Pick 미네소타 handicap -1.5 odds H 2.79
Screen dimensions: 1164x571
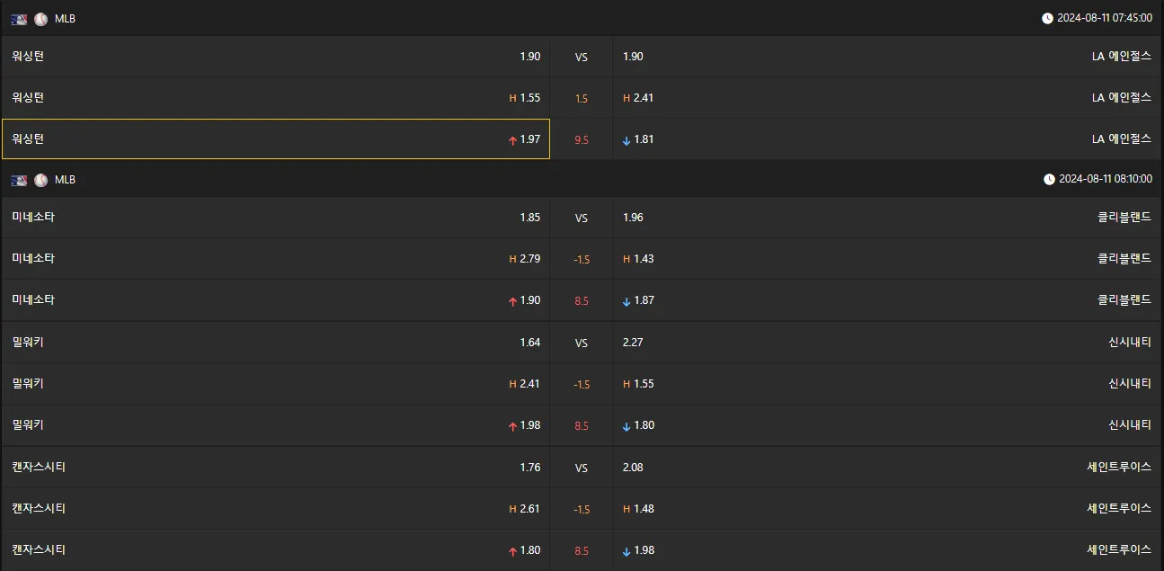(276, 259)
